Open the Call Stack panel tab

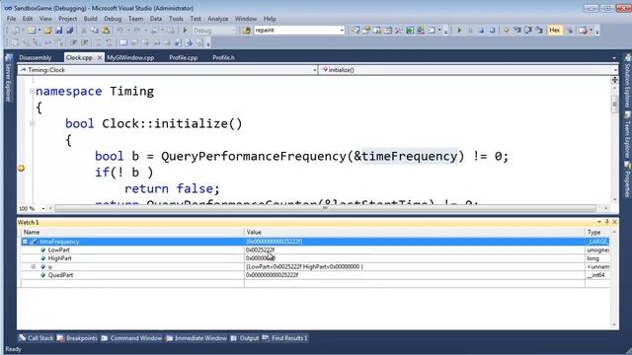pos(37,338)
